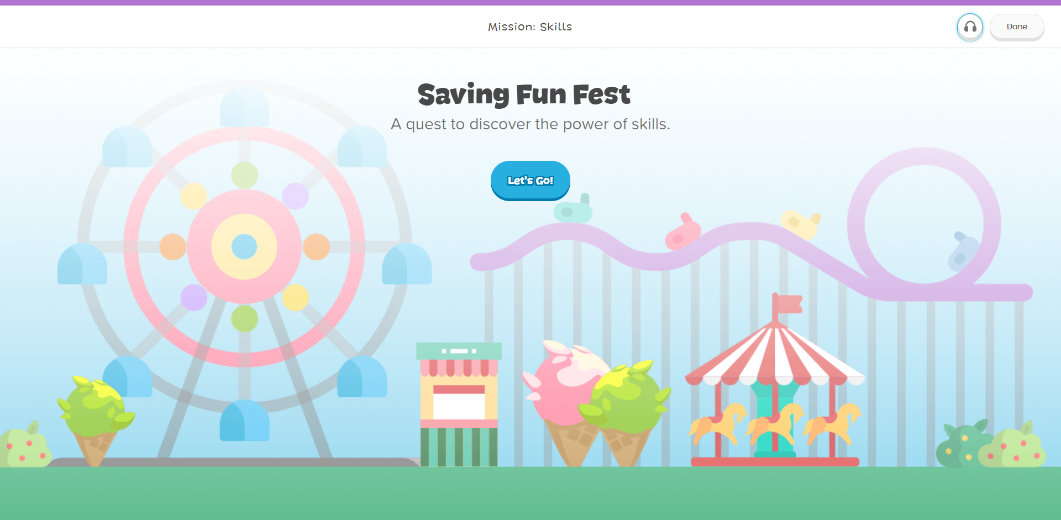Viewport: 1061px width, 520px height.
Task: Click the striped carousel canopy
Action: [775, 355]
